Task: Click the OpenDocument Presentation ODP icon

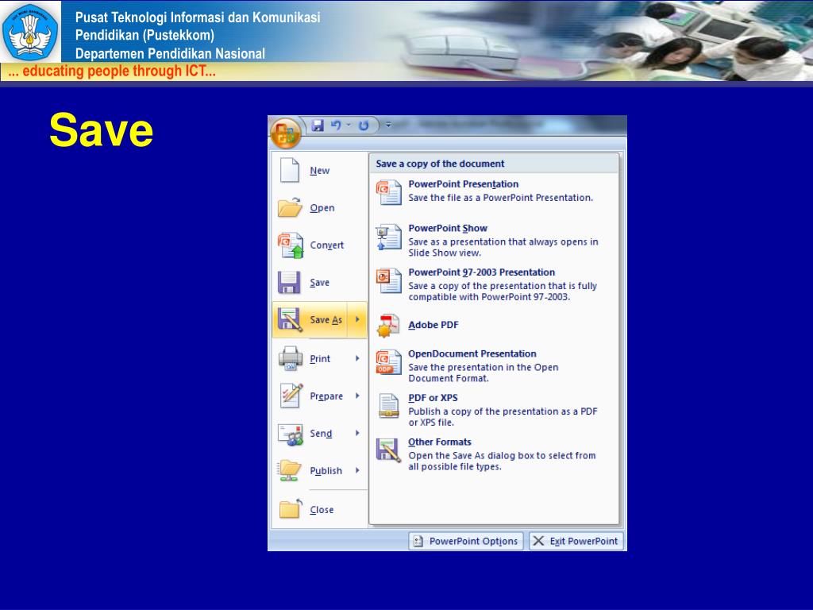Action: point(389,362)
